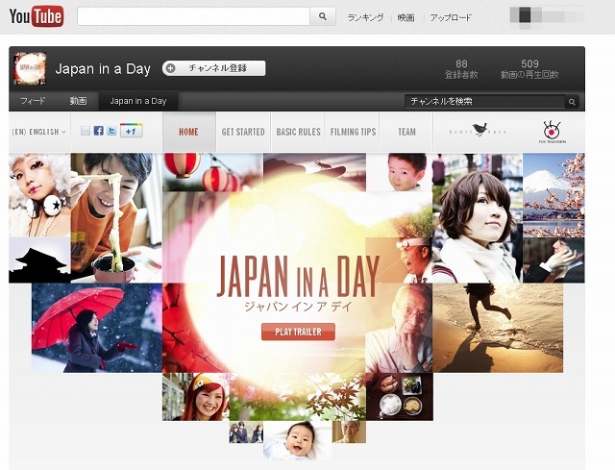Open the FILMING TIPS menu item
The width and height of the screenshot is (615, 470).
[353, 133]
